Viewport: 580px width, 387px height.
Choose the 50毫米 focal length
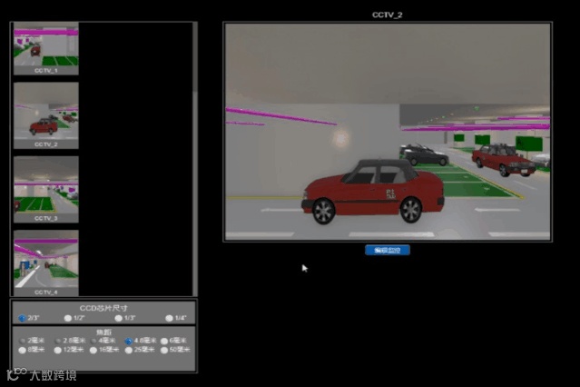tap(164, 350)
